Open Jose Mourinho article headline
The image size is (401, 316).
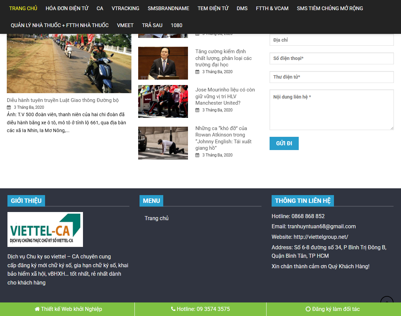tap(225, 96)
